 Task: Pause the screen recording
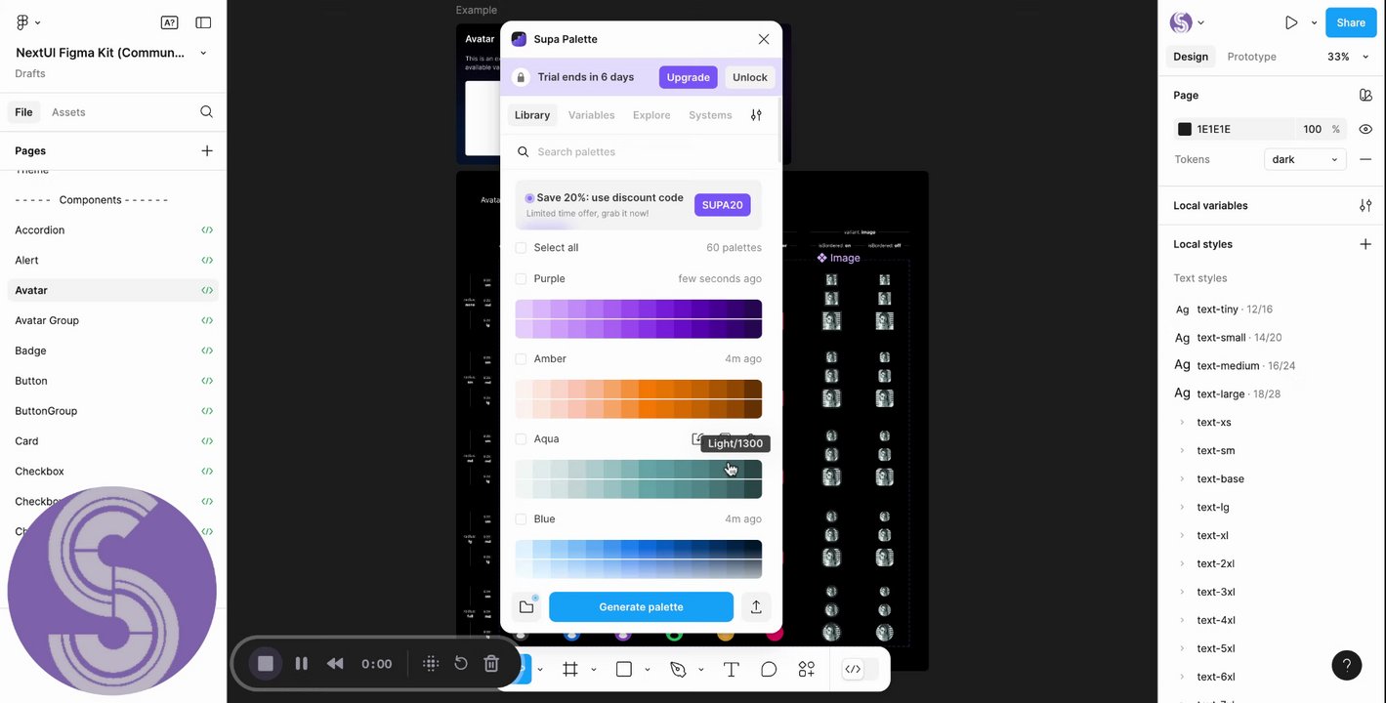(302, 664)
